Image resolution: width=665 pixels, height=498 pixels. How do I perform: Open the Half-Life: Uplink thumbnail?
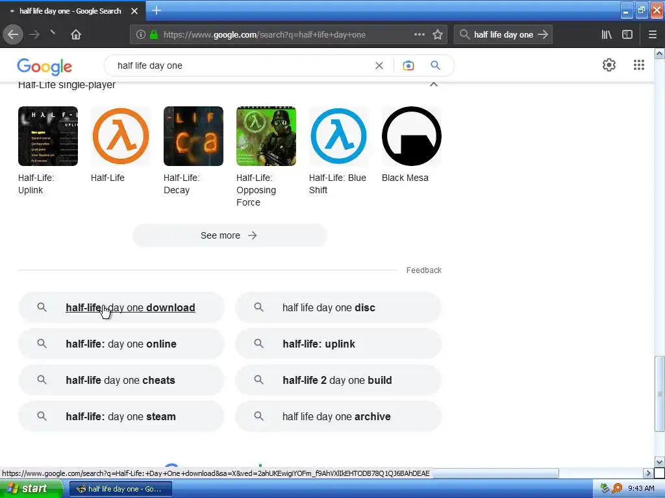(48, 136)
